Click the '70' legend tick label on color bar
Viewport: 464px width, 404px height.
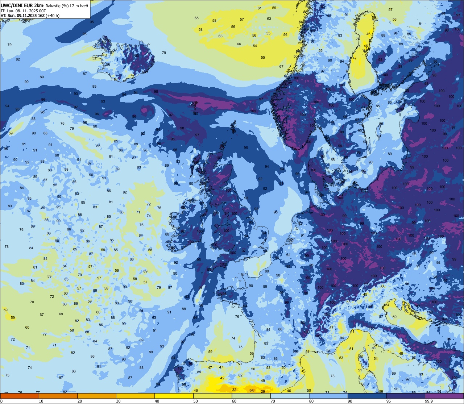click(x=273, y=401)
